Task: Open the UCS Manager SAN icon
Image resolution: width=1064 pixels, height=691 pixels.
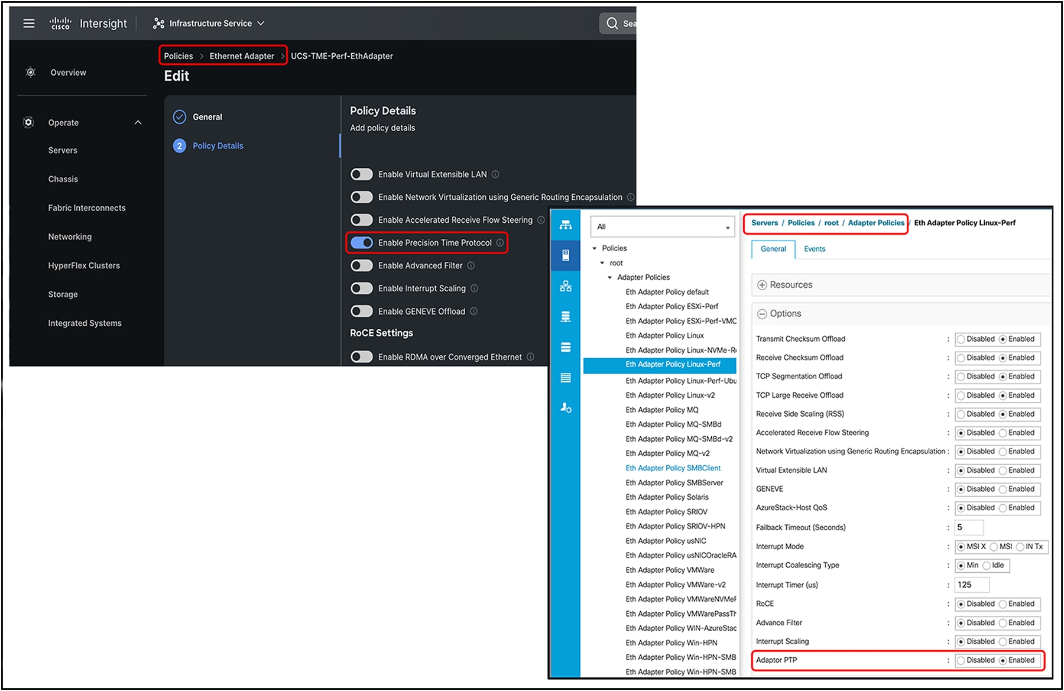Action: pos(566,317)
